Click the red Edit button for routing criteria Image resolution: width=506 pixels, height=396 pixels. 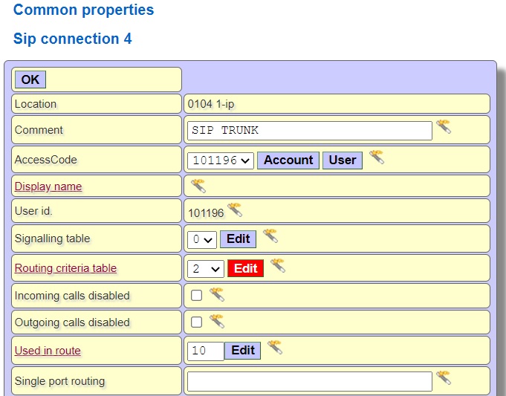coord(245,268)
